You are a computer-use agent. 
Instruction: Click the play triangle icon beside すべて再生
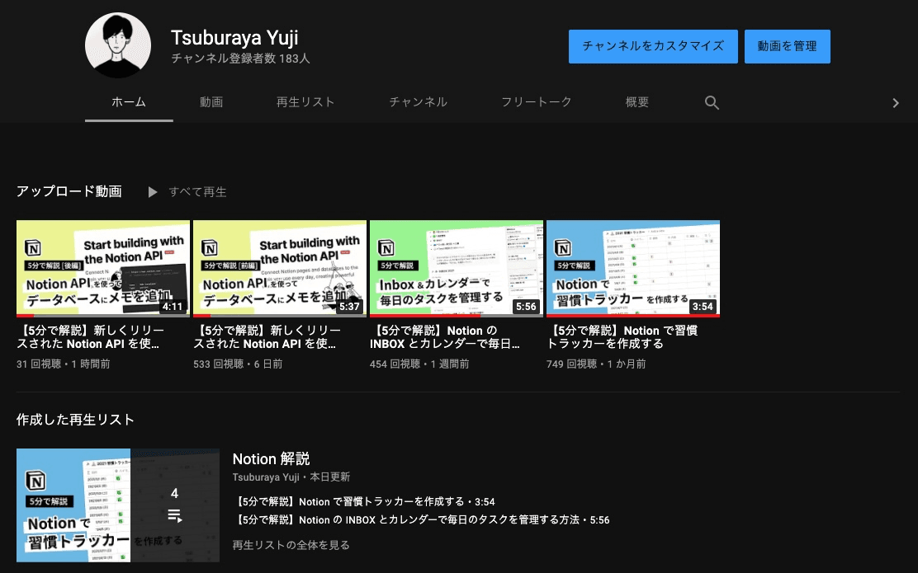click(153, 192)
